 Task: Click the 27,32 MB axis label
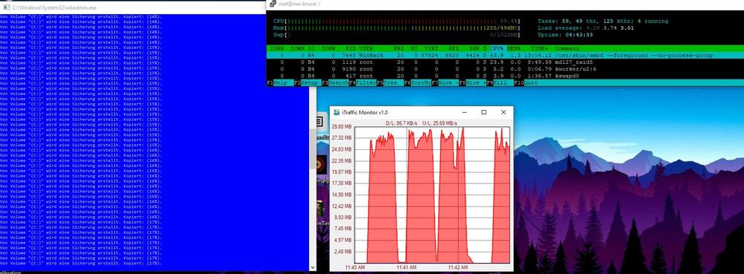(342, 137)
